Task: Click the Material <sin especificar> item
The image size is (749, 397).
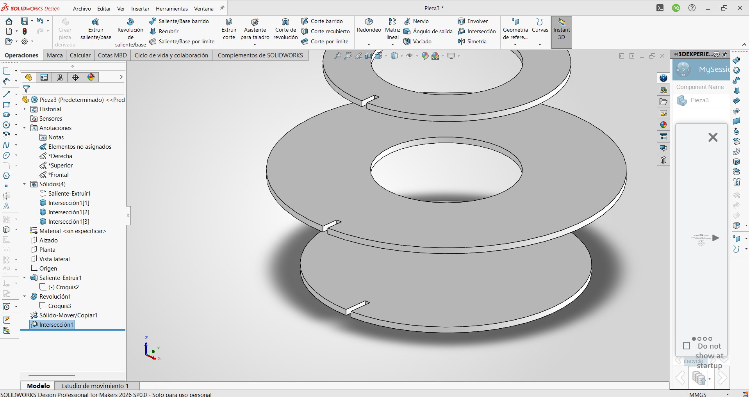Action: pos(68,231)
